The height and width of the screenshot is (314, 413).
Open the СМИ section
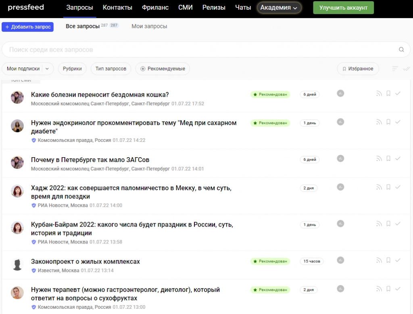pyautogui.click(x=186, y=8)
